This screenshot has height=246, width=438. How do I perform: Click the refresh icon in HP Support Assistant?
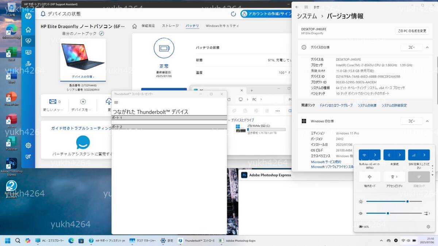pyautogui.click(x=234, y=14)
